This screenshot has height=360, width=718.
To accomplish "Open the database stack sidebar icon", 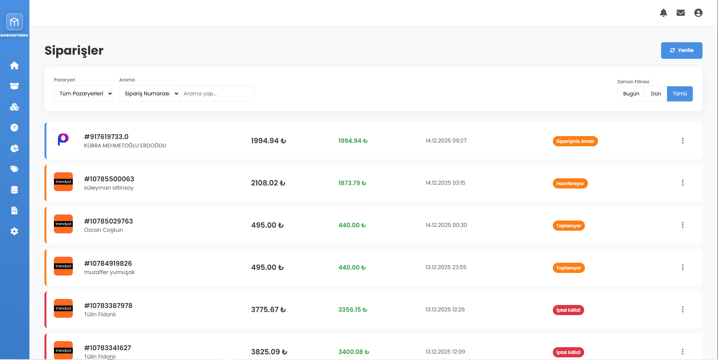I will pyautogui.click(x=14, y=190).
